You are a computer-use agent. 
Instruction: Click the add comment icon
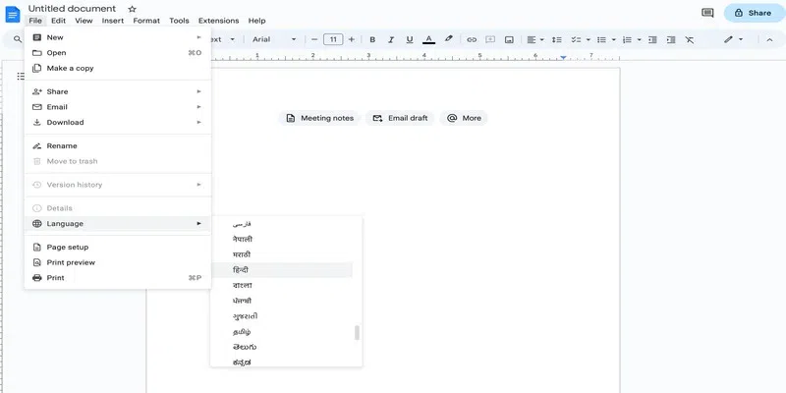point(490,39)
